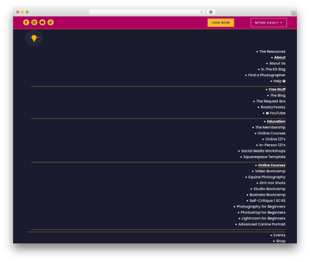Select the Education menu heading
Screen dimensions: 310x262
(276, 121)
